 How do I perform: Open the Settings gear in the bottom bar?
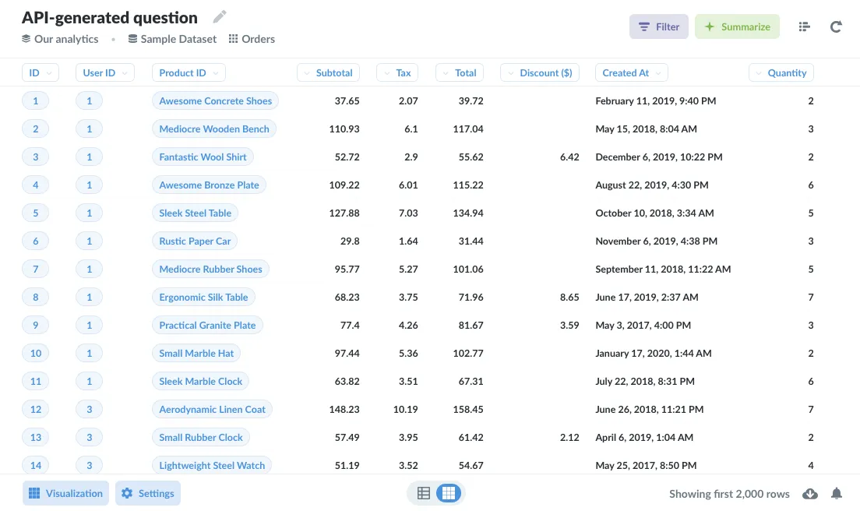click(147, 492)
